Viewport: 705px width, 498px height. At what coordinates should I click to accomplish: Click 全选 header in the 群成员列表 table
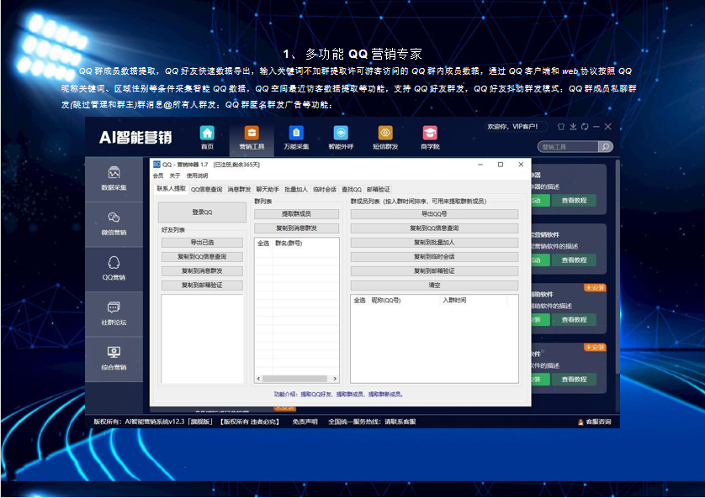(359, 300)
